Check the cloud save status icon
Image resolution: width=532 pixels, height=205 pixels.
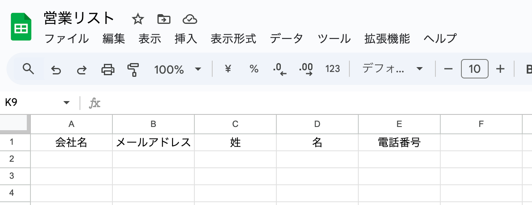click(x=190, y=19)
